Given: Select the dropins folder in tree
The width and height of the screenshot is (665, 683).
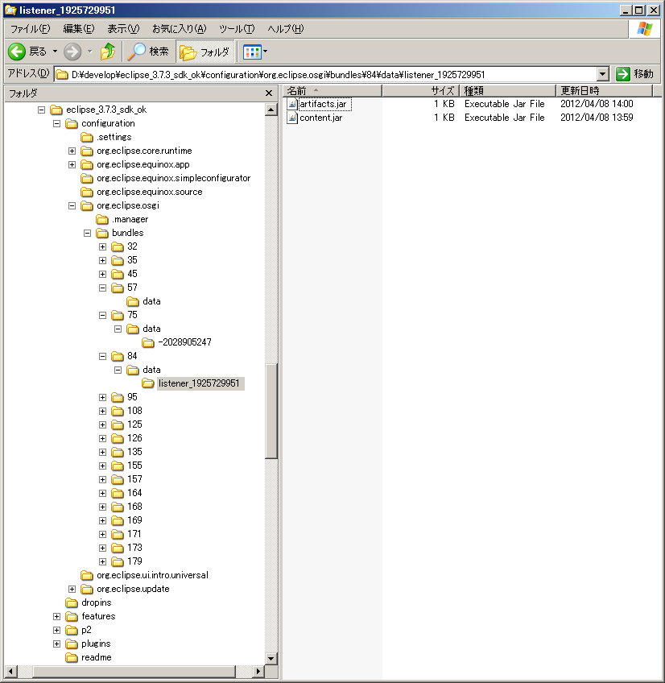Looking at the screenshot, I should point(97,602).
